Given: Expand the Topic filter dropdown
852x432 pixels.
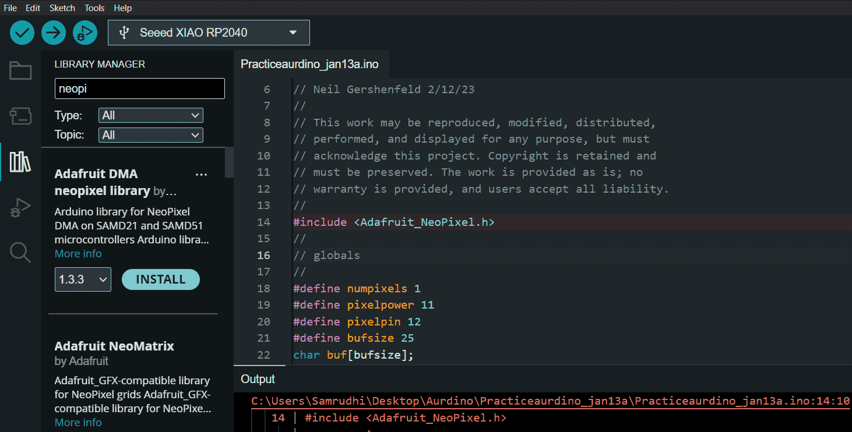Looking at the screenshot, I should [x=151, y=135].
